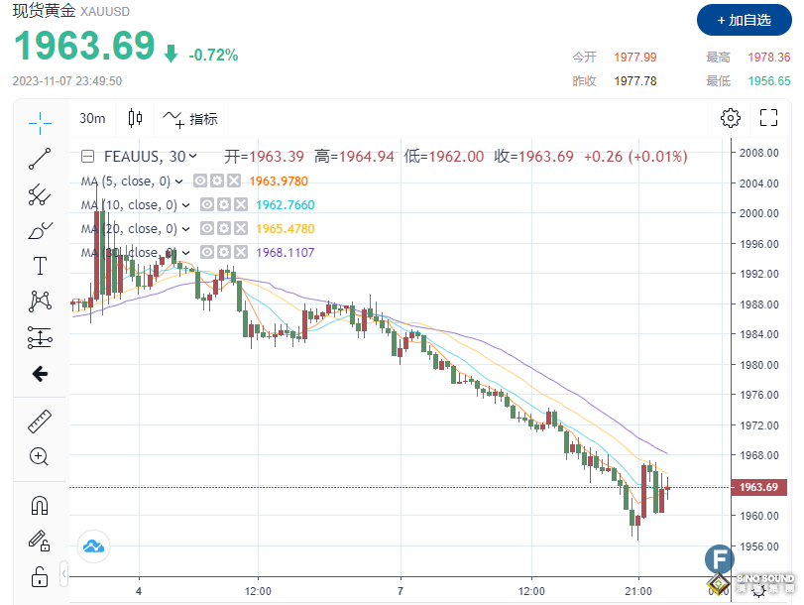Enter fullscreen chart mode

click(x=768, y=118)
